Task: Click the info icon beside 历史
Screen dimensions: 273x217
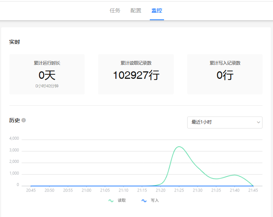Action: tap(24, 120)
